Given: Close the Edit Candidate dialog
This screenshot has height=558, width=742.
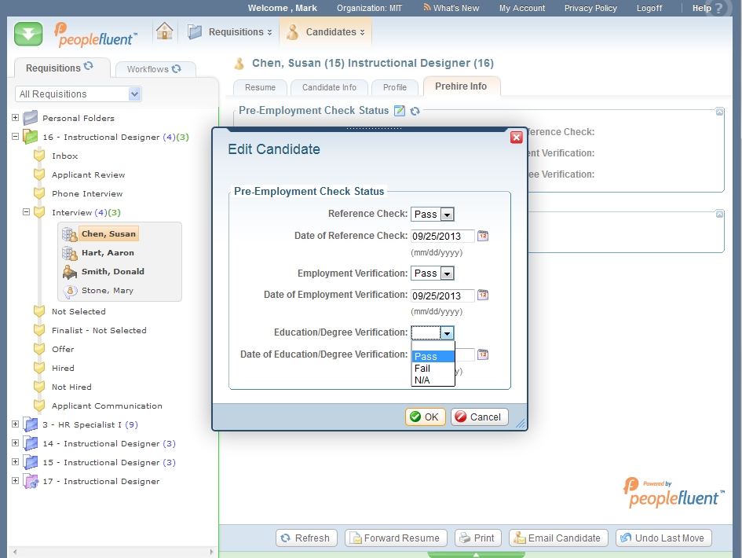Looking at the screenshot, I should [516, 138].
